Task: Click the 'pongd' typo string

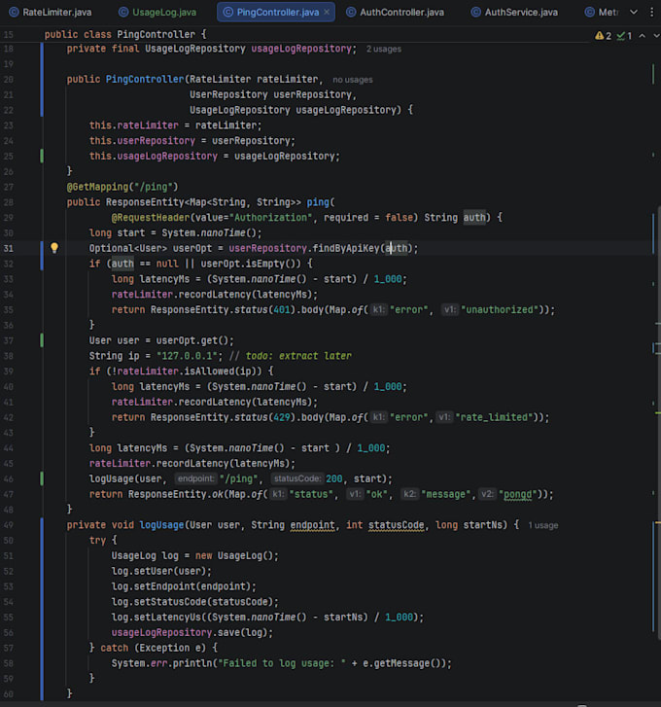Action: coord(518,495)
